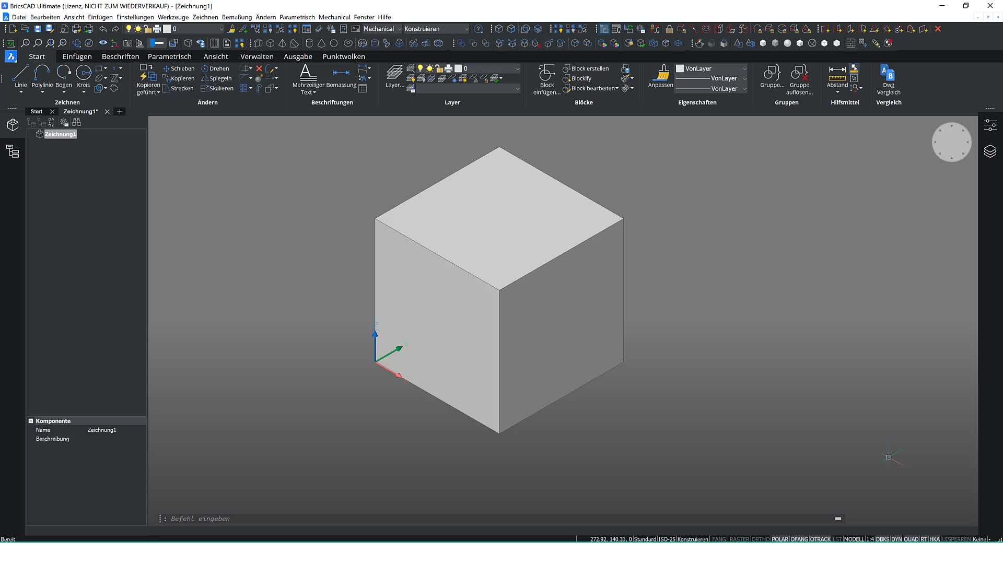Open the Layer manager icon
1003x564 pixels.
tap(394, 76)
